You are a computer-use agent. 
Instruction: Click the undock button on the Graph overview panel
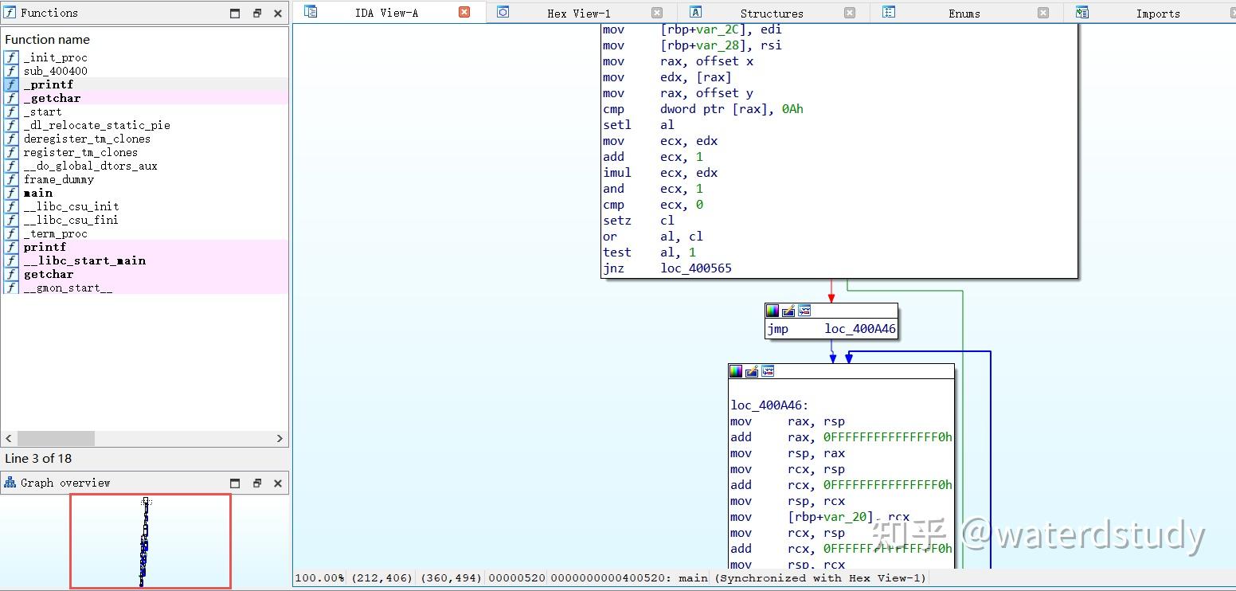[256, 482]
